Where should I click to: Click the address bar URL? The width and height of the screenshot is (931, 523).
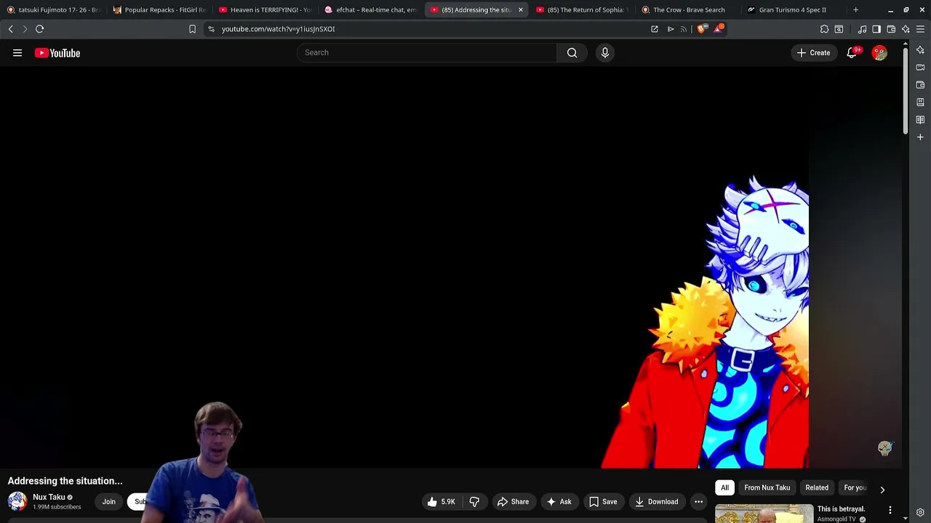[278, 29]
